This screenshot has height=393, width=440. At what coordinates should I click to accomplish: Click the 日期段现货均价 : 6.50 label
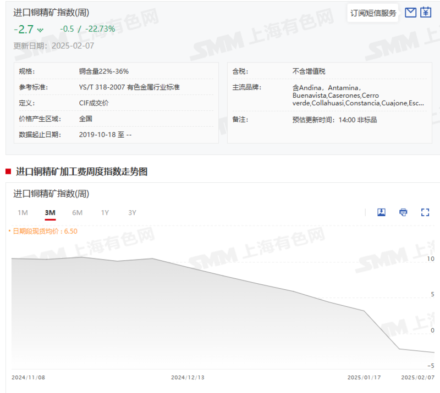tap(45, 231)
